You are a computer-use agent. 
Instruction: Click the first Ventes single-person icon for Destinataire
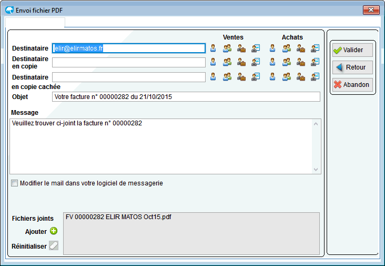pyautogui.click(x=213, y=48)
